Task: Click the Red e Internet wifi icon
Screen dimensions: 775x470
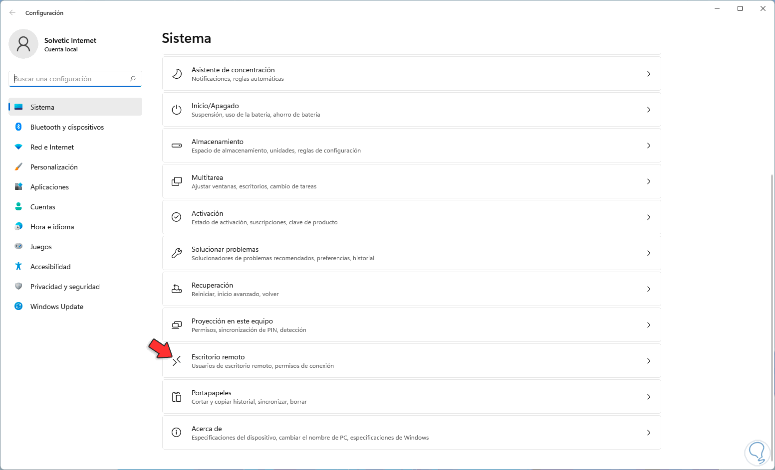Action: 18,147
